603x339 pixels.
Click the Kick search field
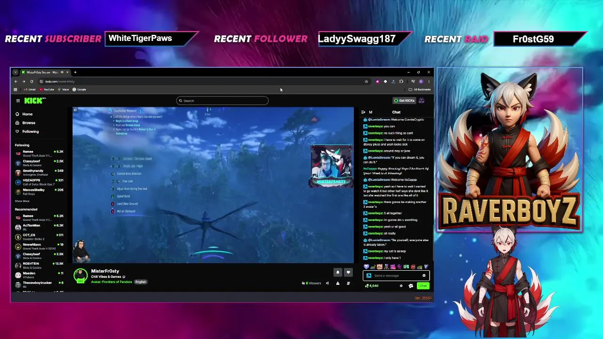click(222, 100)
